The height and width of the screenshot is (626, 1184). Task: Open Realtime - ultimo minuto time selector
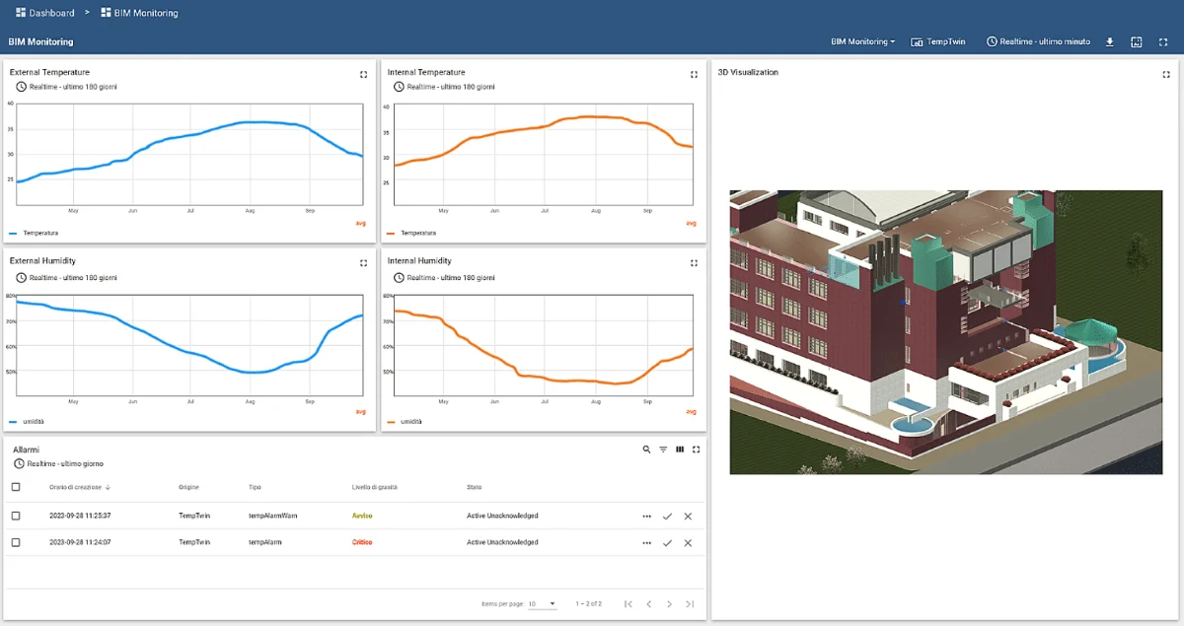click(1038, 42)
